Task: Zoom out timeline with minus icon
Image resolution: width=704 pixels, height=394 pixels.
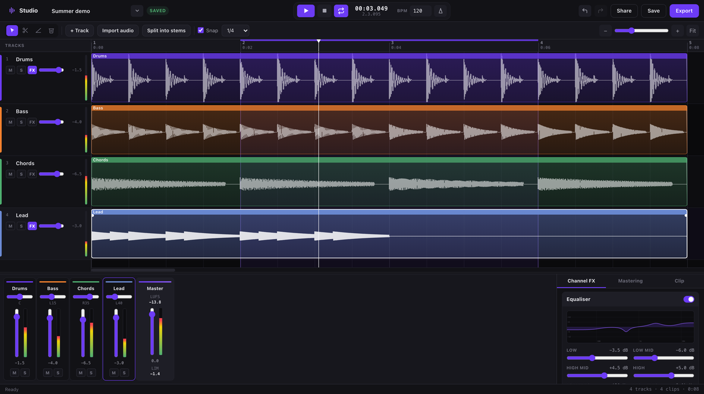Action: click(606, 31)
